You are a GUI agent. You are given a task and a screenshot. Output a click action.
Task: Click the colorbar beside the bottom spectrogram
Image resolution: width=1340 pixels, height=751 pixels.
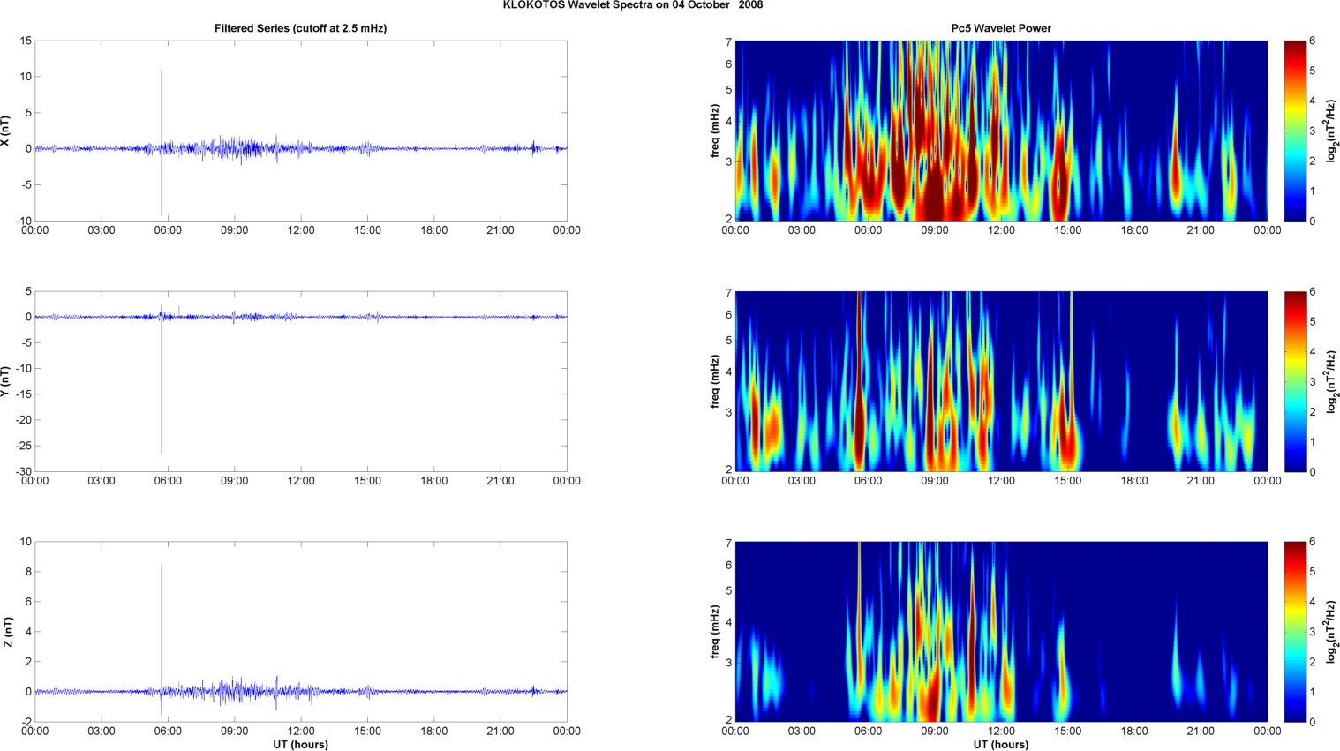coord(1295,632)
